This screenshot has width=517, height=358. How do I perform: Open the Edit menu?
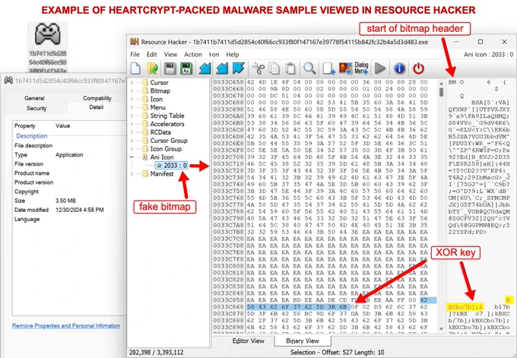151,55
